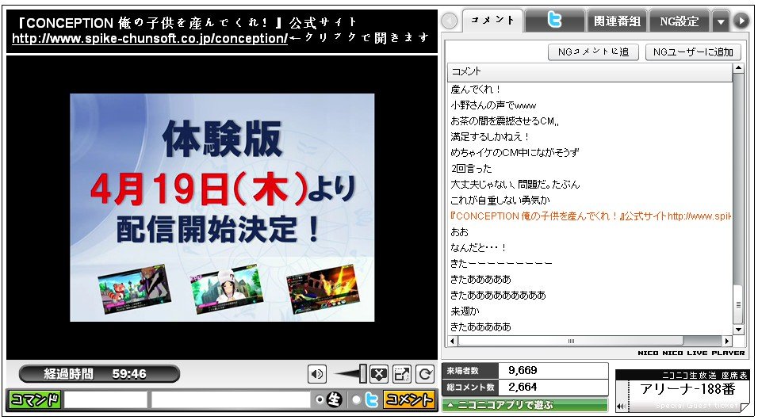
Task: Click the 来場者数 9,669 value
Action: click(523, 370)
